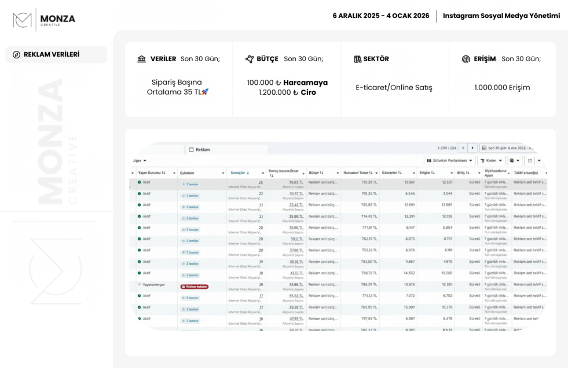Screen dimensions: 568x368
Task: Go to next page of results
Action: [x=472, y=148]
